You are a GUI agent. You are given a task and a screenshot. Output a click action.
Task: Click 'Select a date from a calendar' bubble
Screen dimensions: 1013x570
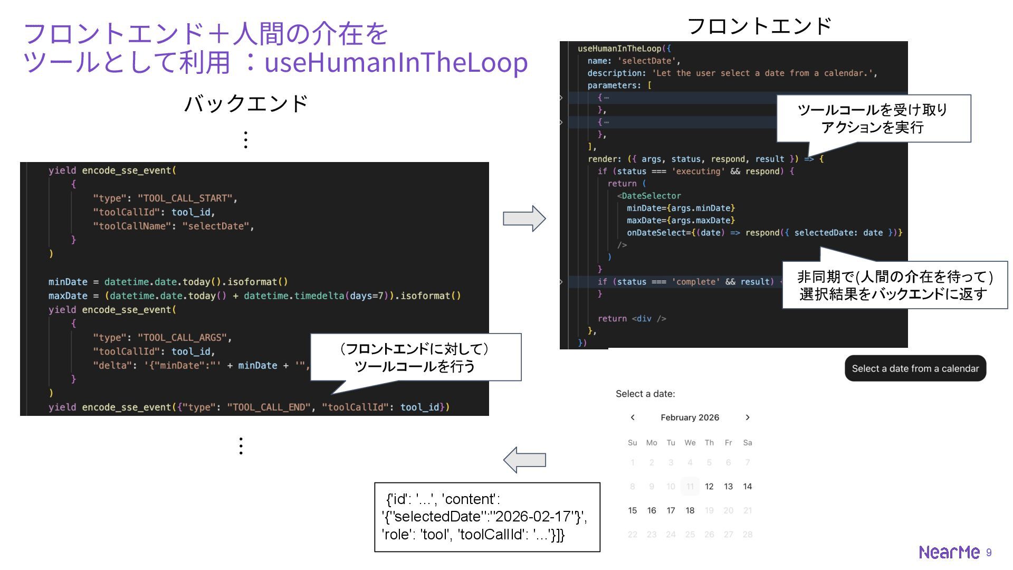915,368
